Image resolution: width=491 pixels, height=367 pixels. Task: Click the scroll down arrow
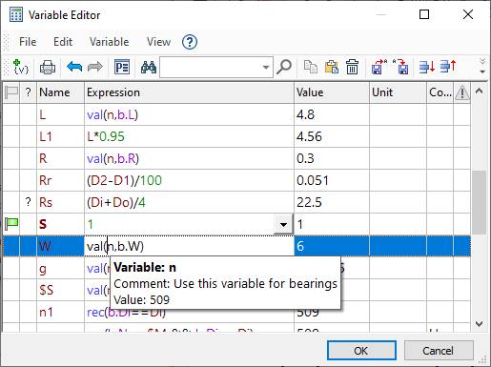tap(479, 324)
